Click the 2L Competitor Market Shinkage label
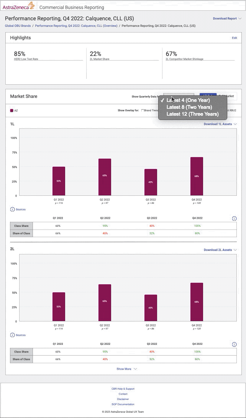246x418 pixels. 184,59
